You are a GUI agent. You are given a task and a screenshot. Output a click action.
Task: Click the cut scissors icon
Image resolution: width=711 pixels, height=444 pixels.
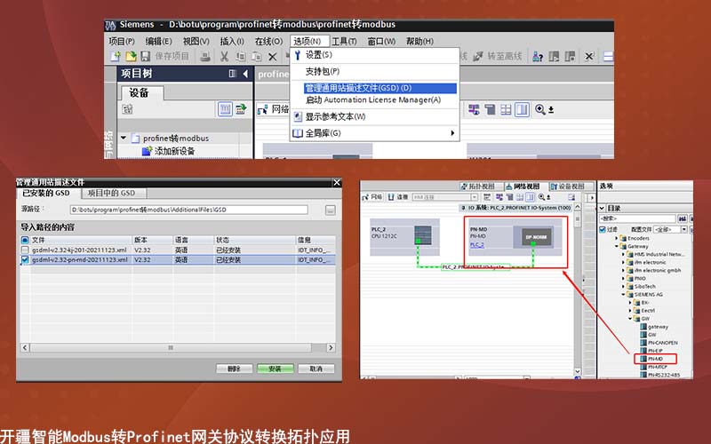click(x=224, y=57)
